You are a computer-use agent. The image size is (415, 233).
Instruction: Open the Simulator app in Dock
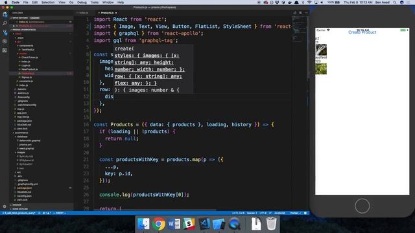(219, 224)
